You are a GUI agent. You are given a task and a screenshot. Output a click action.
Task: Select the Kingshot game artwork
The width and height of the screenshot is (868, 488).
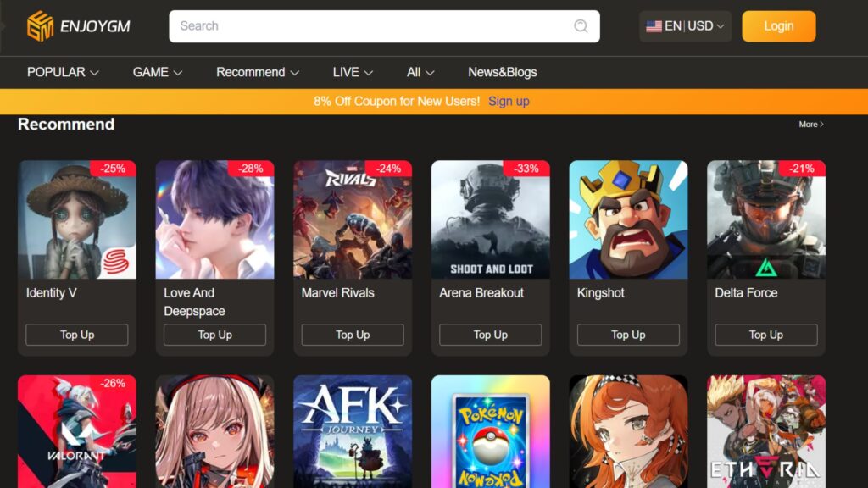[627, 219]
